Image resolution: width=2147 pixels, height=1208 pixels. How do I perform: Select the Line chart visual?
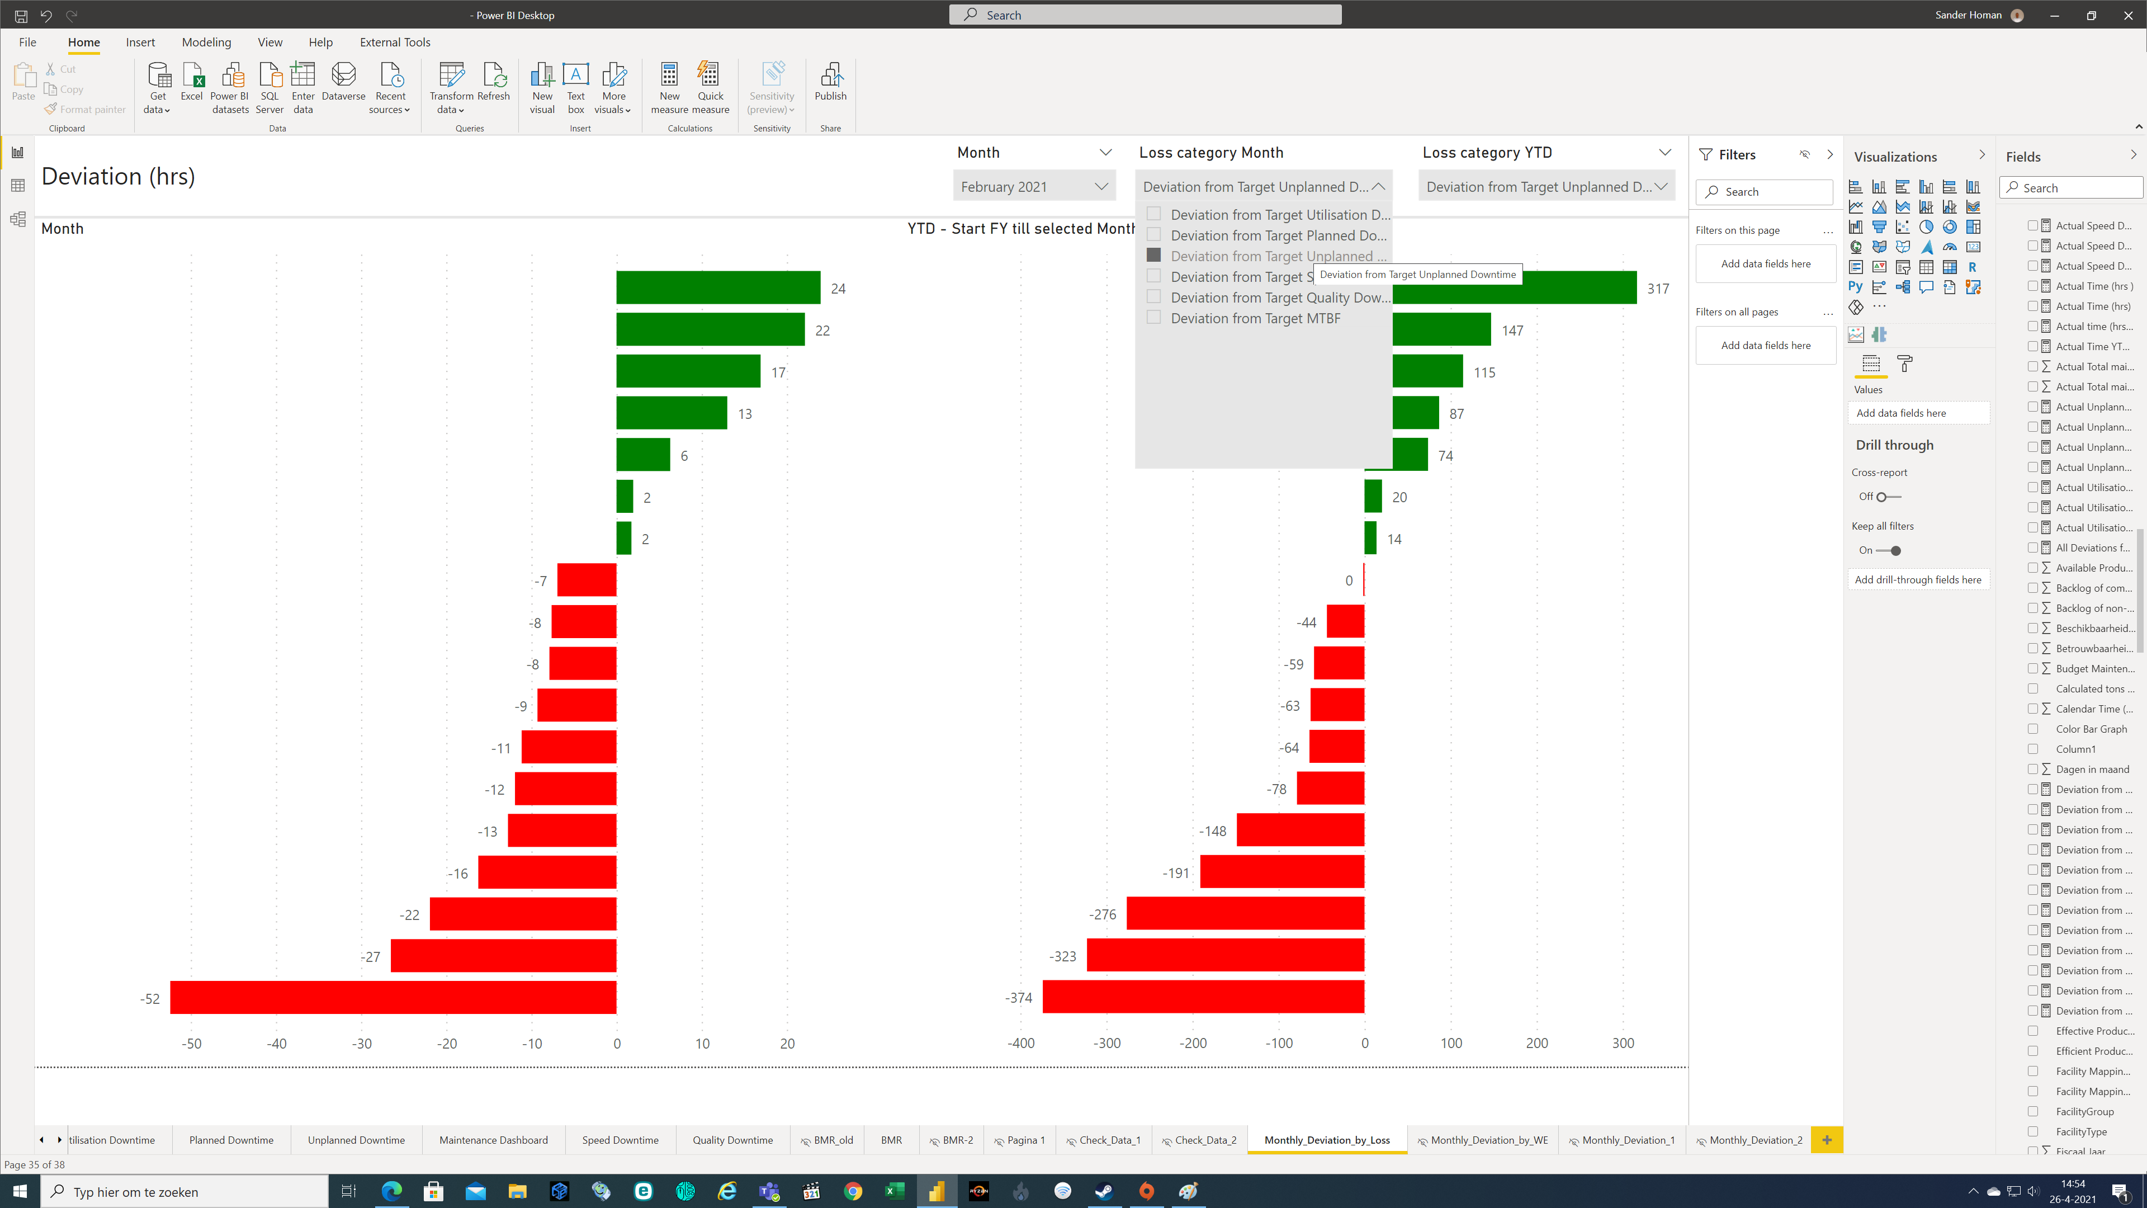point(1855,207)
